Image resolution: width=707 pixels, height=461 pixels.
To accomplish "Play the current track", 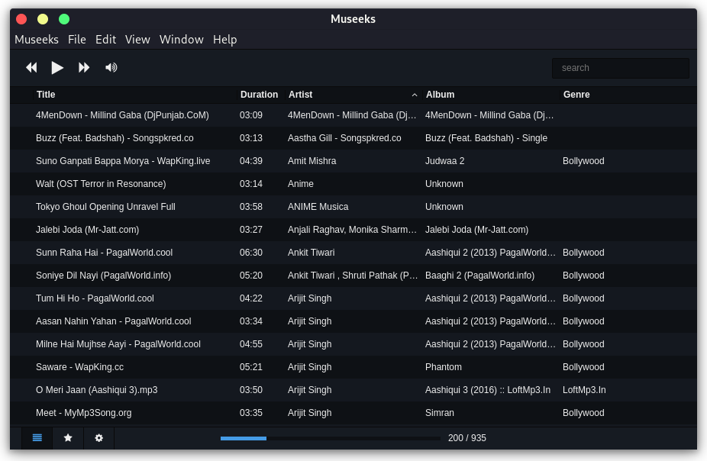I will click(57, 67).
